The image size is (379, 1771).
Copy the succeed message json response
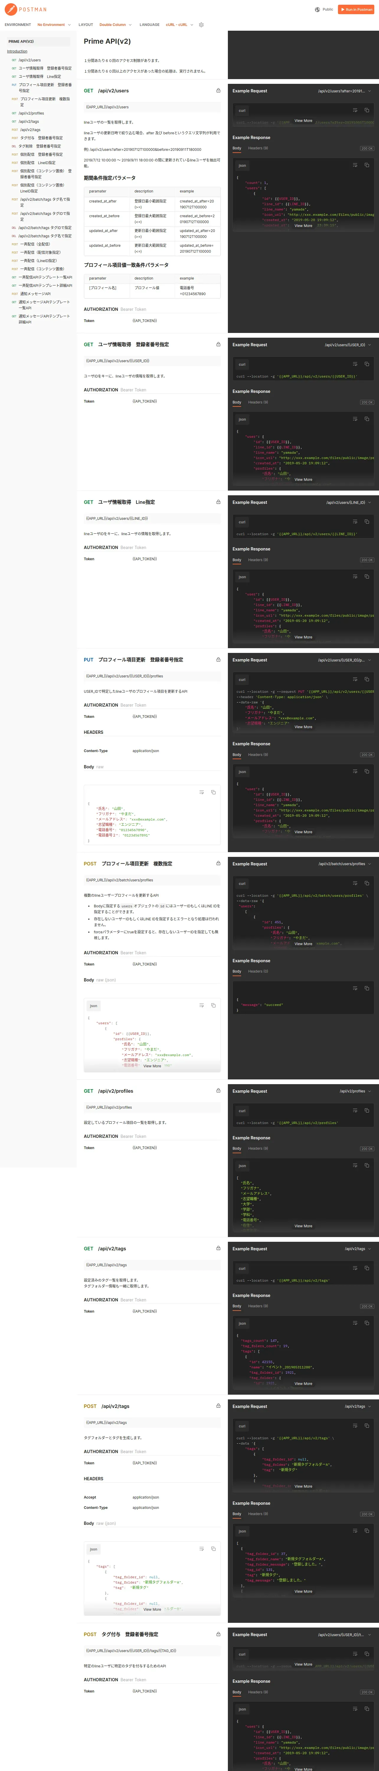tap(367, 988)
